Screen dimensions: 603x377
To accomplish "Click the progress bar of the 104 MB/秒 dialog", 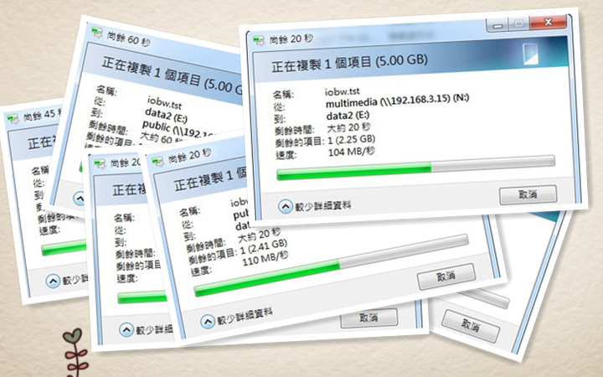I will 415,168.
